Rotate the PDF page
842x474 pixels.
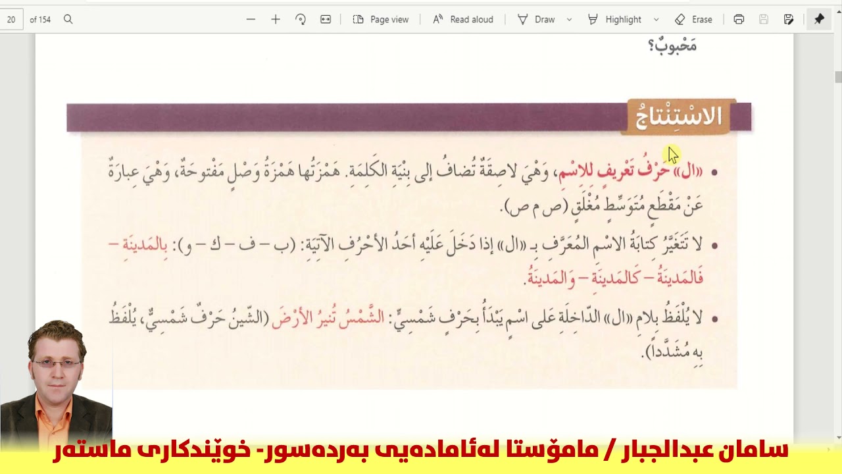pyautogui.click(x=301, y=20)
